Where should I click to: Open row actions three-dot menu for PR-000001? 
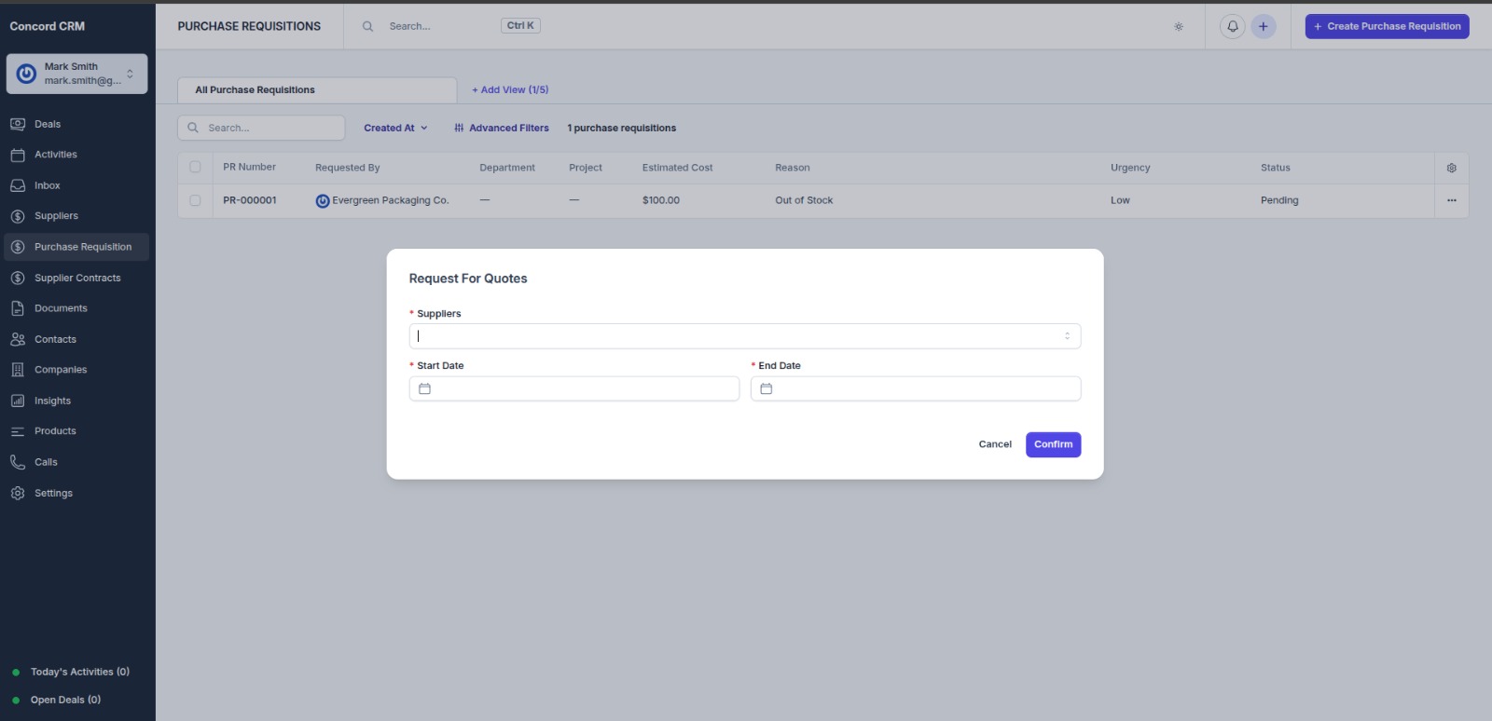[x=1451, y=200]
